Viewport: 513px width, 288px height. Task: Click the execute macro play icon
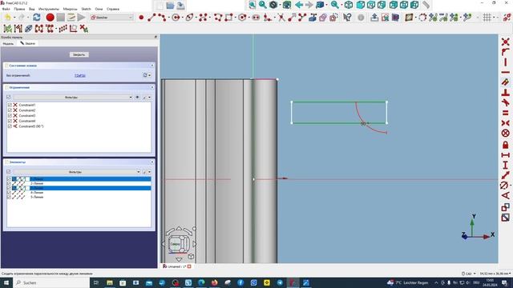(x=81, y=18)
